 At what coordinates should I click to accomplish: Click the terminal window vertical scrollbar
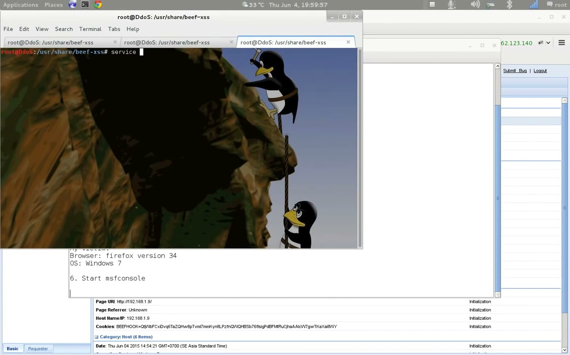pos(360,148)
